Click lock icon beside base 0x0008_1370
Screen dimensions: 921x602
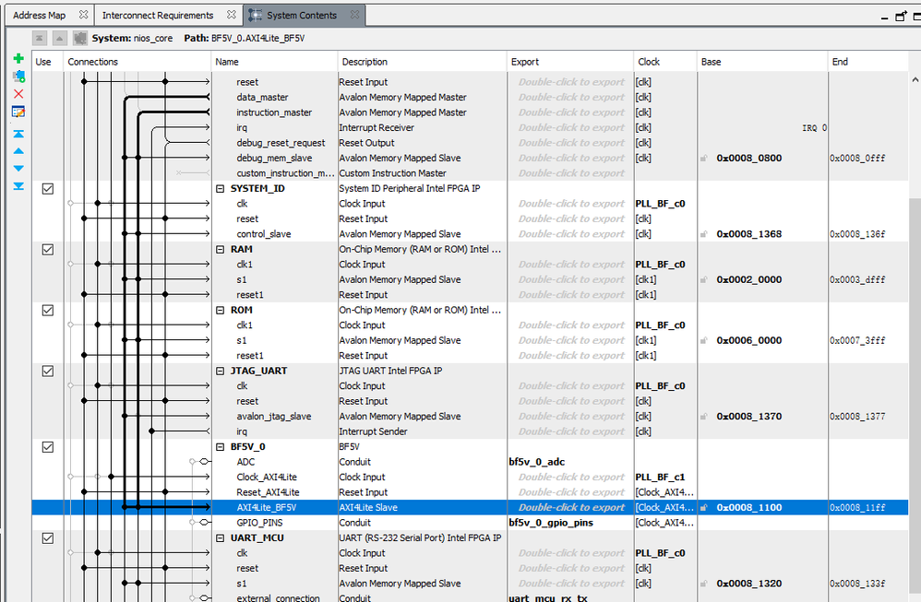click(704, 417)
